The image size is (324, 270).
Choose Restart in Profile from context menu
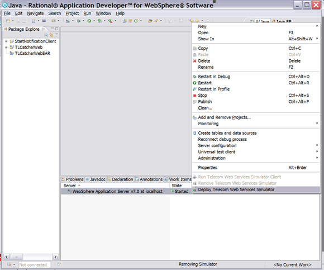256,89
